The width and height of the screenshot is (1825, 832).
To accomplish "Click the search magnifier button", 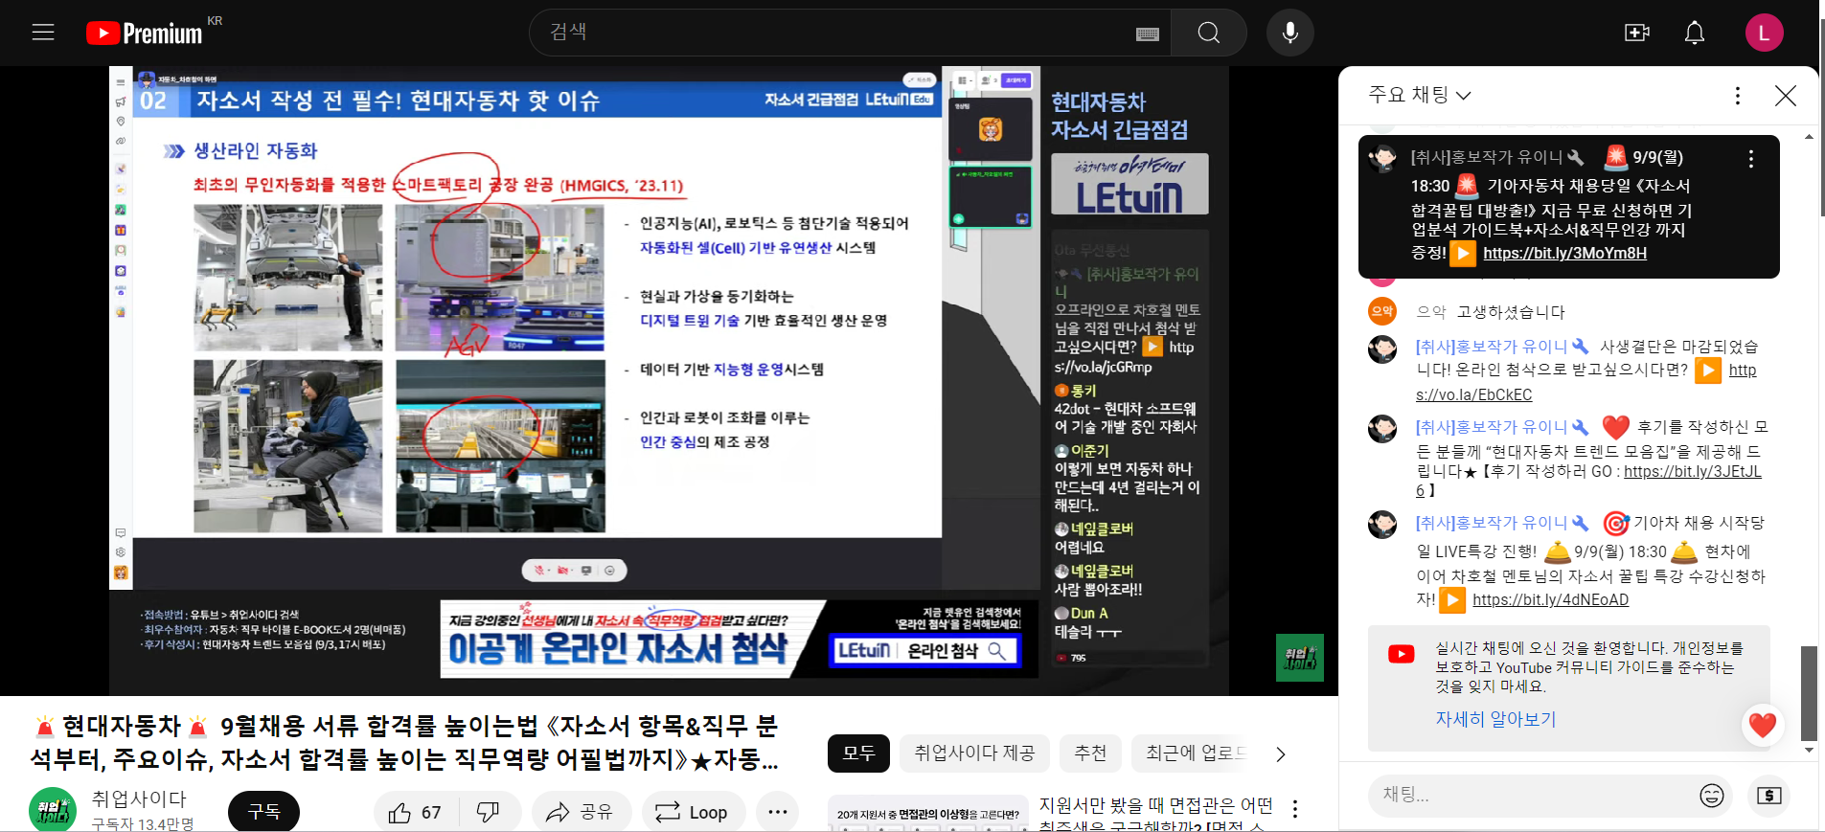I will pos(1208,34).
